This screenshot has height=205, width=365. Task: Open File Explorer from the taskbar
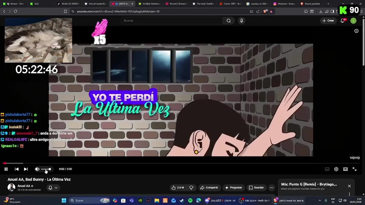(x=157, y=200)
